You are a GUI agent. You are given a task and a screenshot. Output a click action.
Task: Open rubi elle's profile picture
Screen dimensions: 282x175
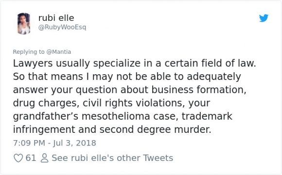23,23
